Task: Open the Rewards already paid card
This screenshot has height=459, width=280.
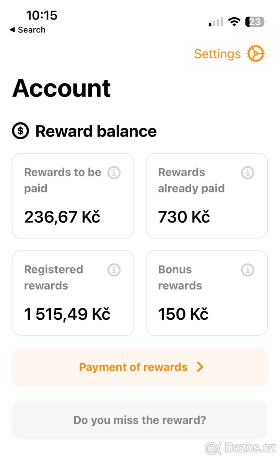Action: pos(207,196)
